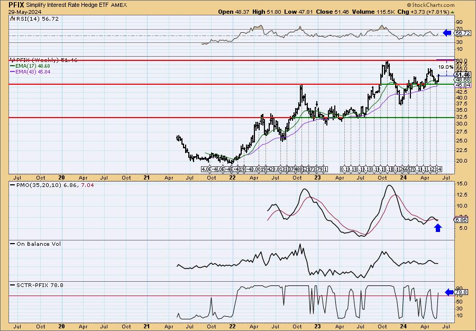
Task: Click the Close 51.46 value in header
Action: 333,12
